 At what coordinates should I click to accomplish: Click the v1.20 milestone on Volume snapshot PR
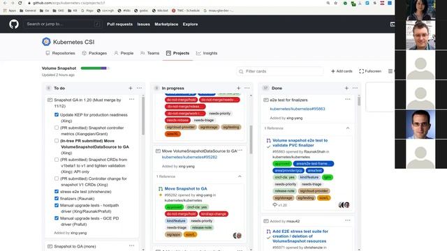point(280,205)
